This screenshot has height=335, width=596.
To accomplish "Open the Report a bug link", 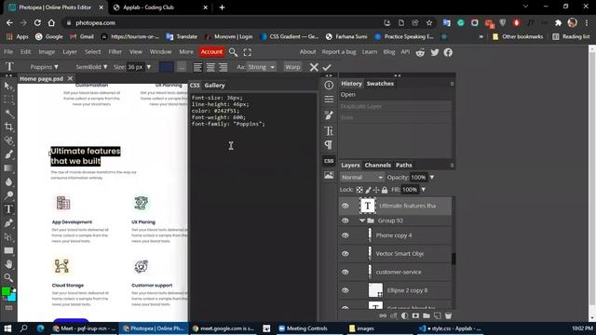I will pos(339,52).
